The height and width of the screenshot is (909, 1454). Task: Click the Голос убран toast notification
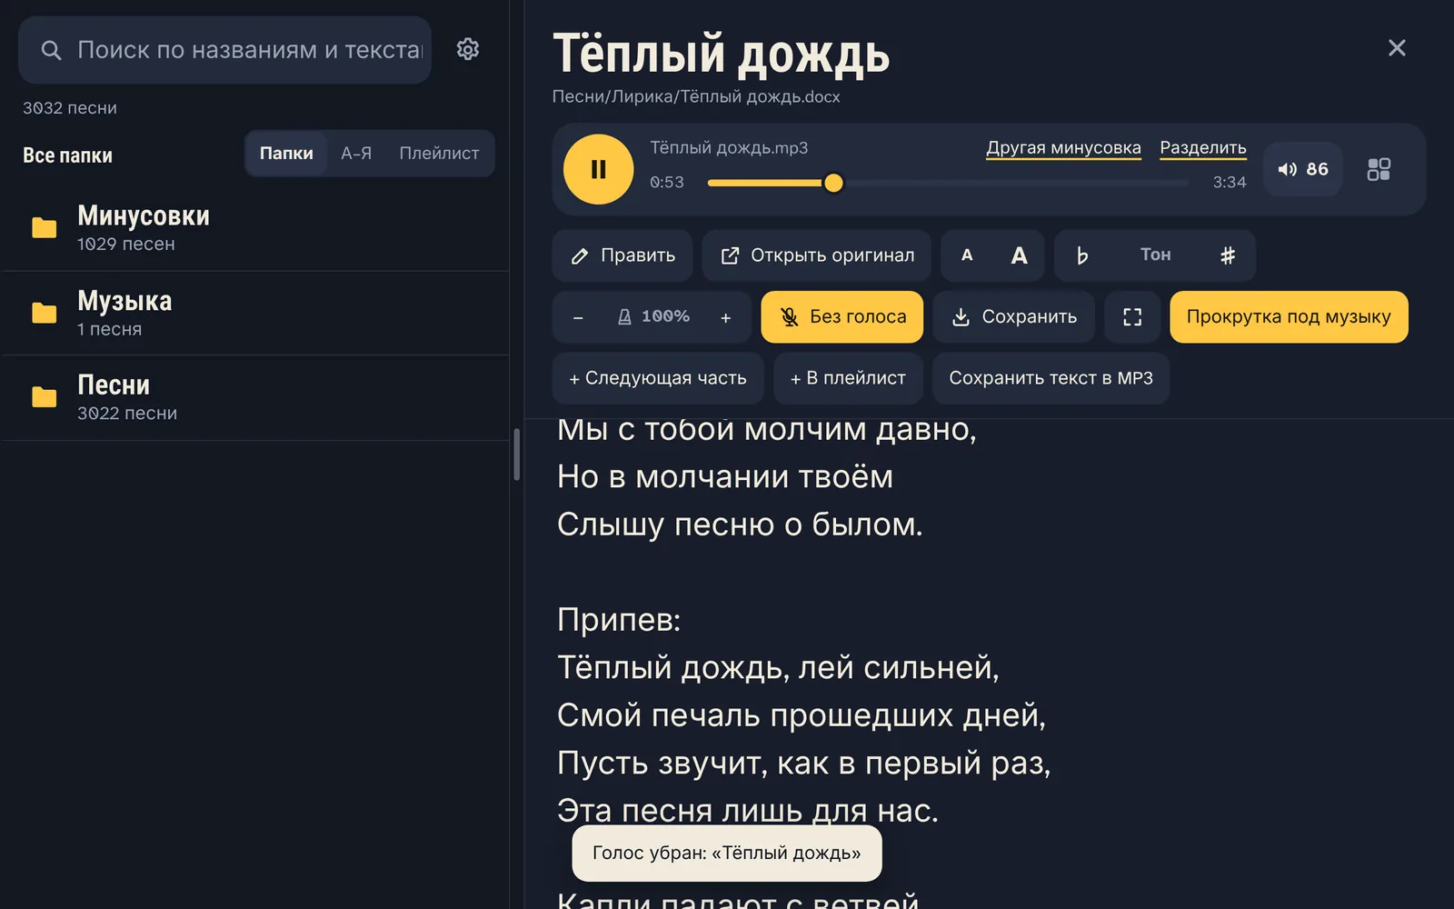(727, 854)
